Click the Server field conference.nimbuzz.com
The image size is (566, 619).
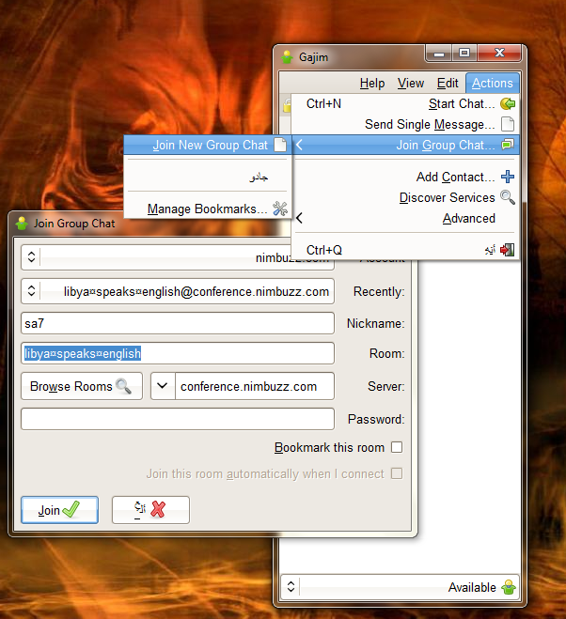click(255, 386)
